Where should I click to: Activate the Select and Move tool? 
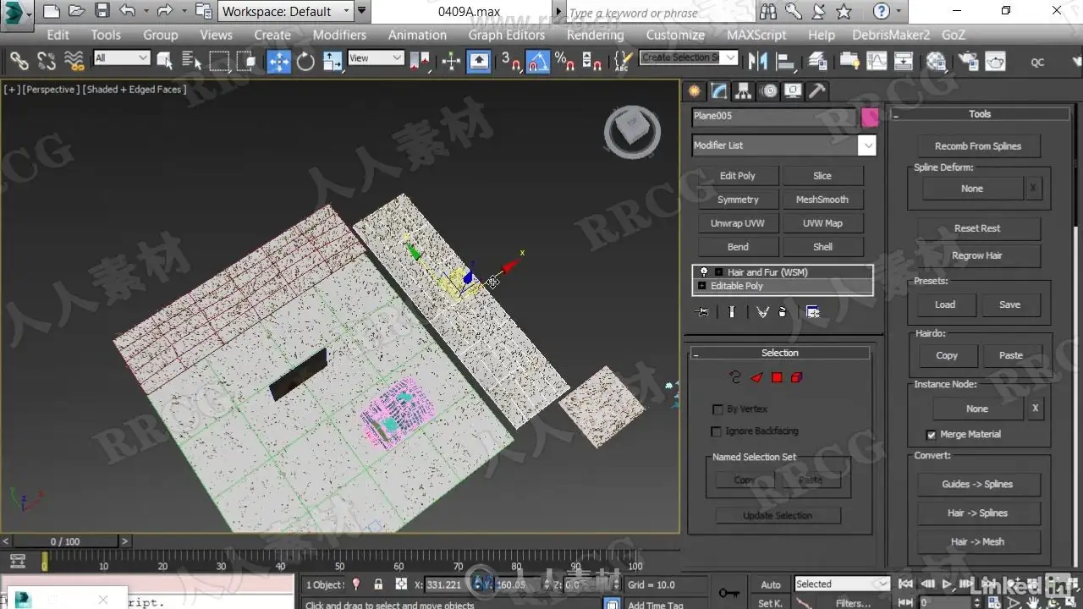click(278, 61)
